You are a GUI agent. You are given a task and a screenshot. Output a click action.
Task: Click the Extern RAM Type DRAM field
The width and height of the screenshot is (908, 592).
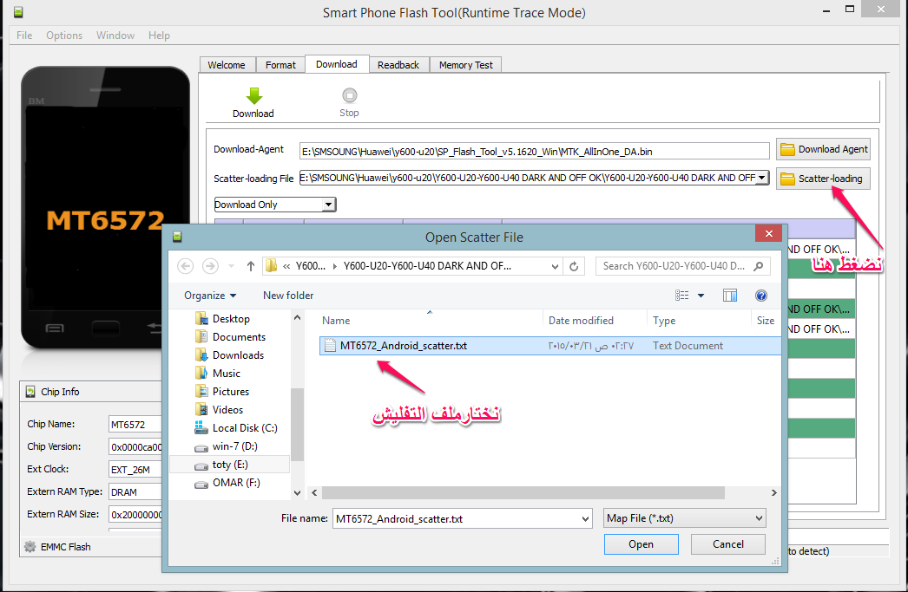tap(135, 492)
